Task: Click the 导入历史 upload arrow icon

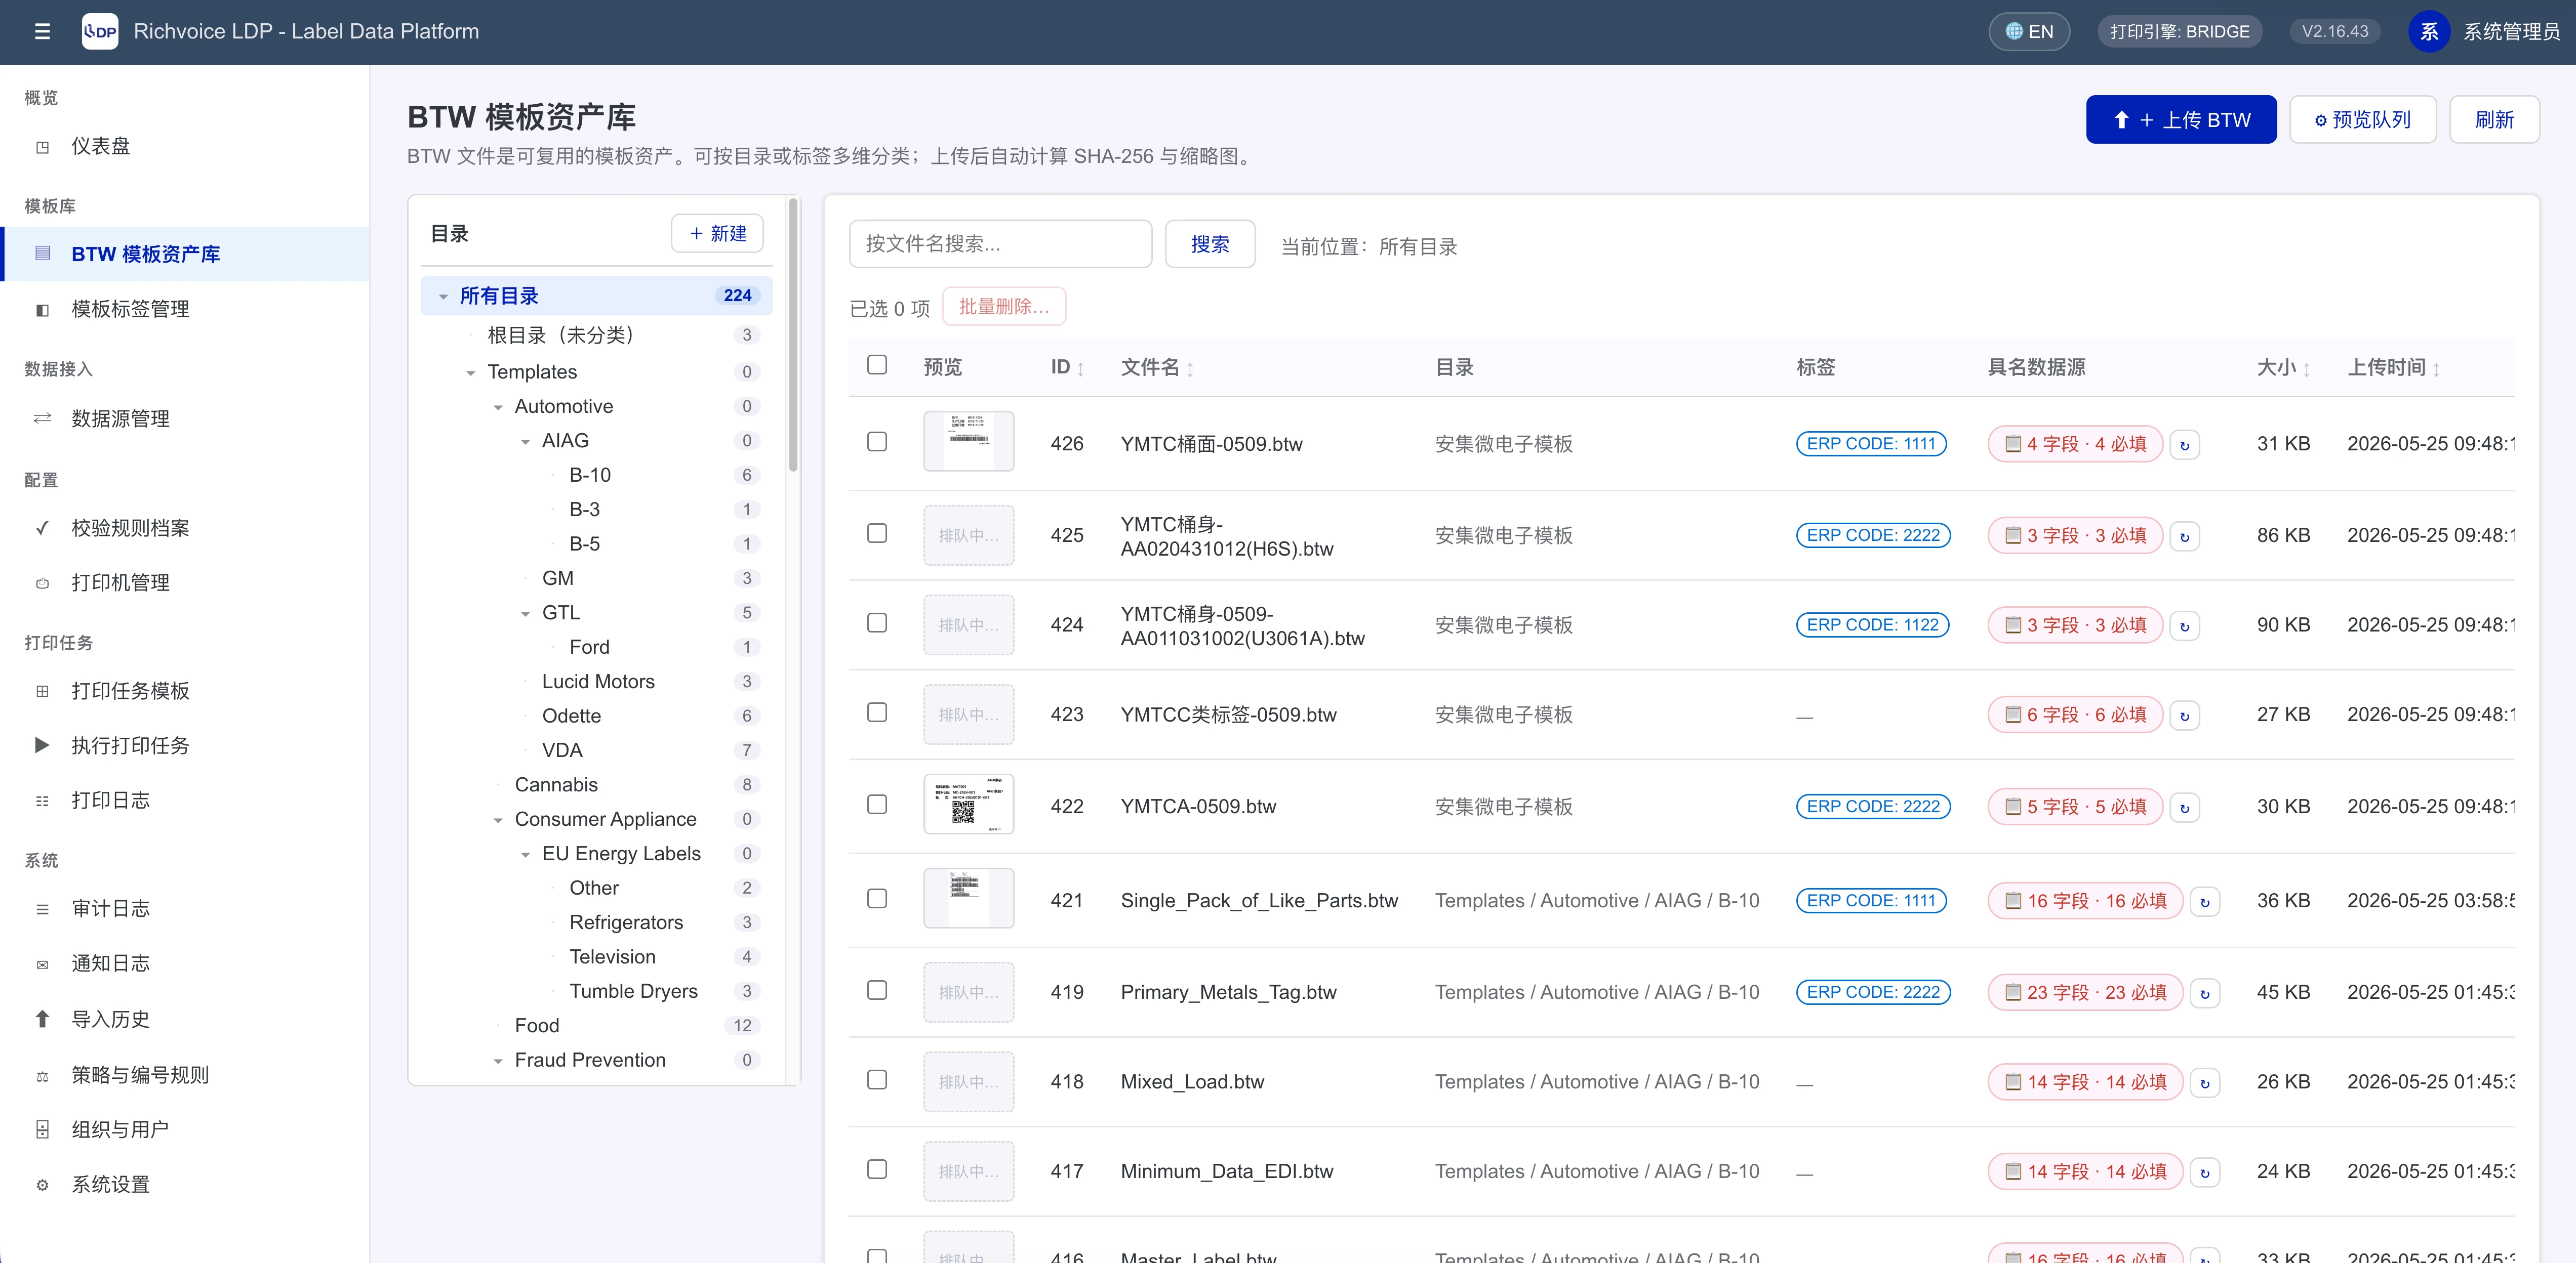Action: (x=42, y=1019)
